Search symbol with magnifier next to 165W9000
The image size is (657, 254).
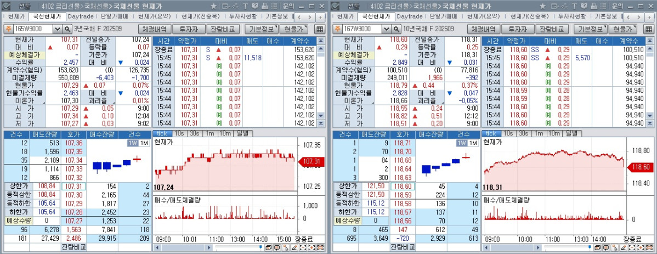click(x=67, y=29)
